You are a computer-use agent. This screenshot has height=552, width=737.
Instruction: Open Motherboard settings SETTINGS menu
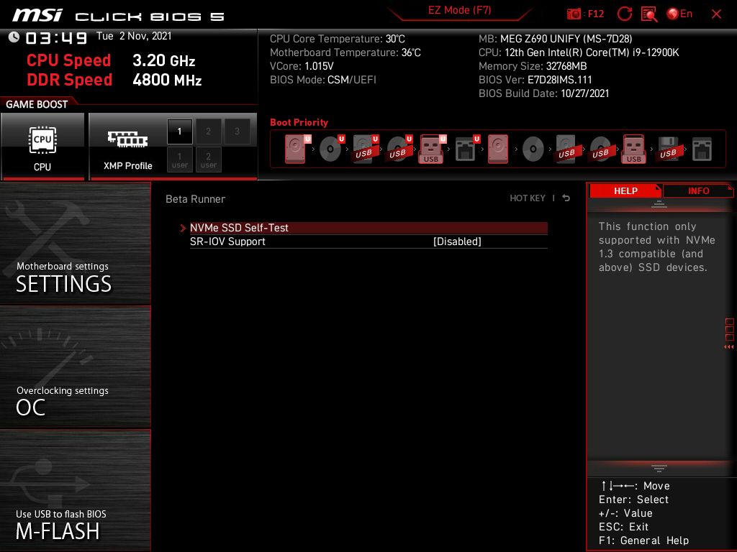75,244
